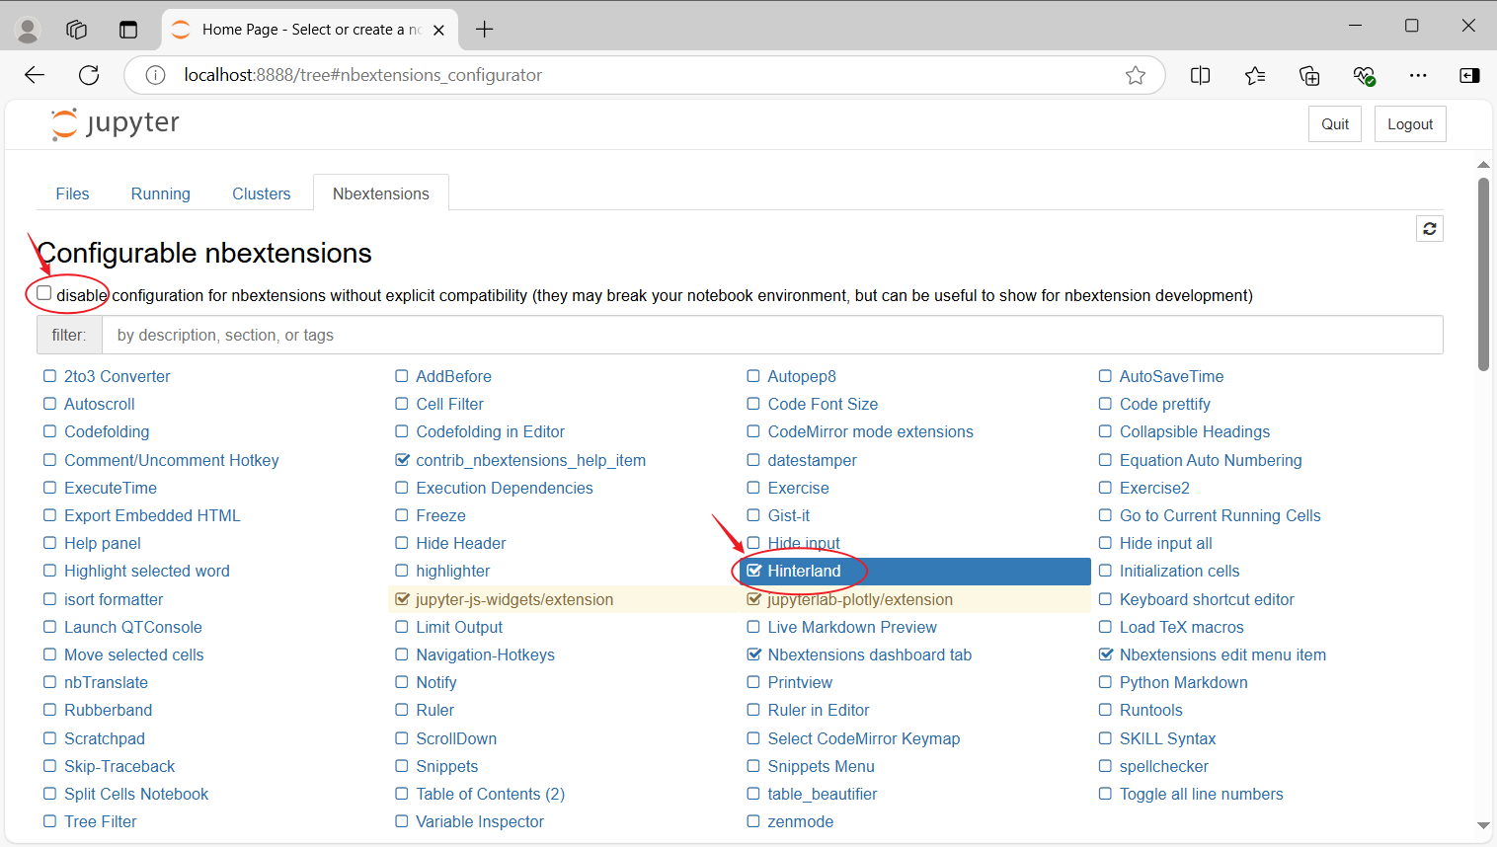Open the Keyboard shortcut editor link
The image size is (1497, 847).
point(1207,599)
